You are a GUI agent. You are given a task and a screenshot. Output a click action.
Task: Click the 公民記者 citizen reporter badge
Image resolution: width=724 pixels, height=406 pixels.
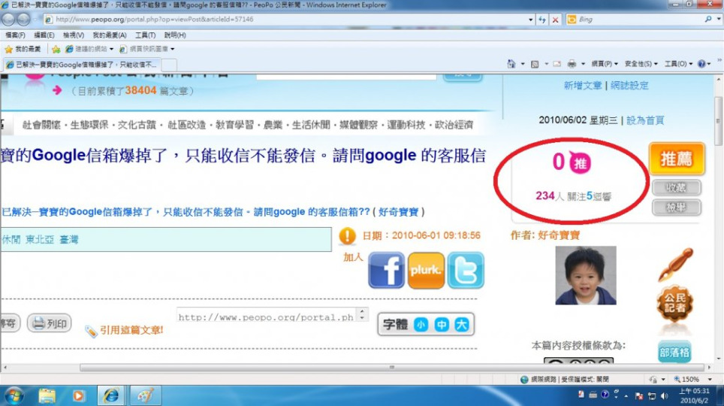(x=674, y=304)
